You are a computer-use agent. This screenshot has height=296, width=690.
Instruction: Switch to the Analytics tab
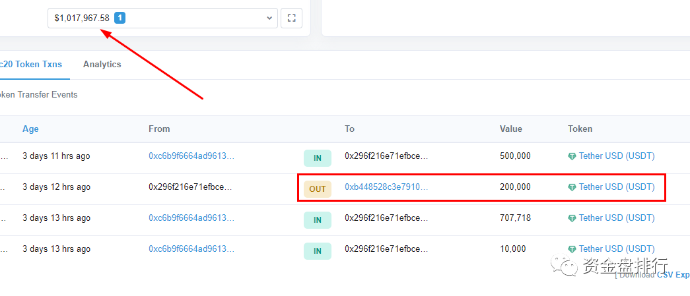pyautogui.click(x=102, y=64)
